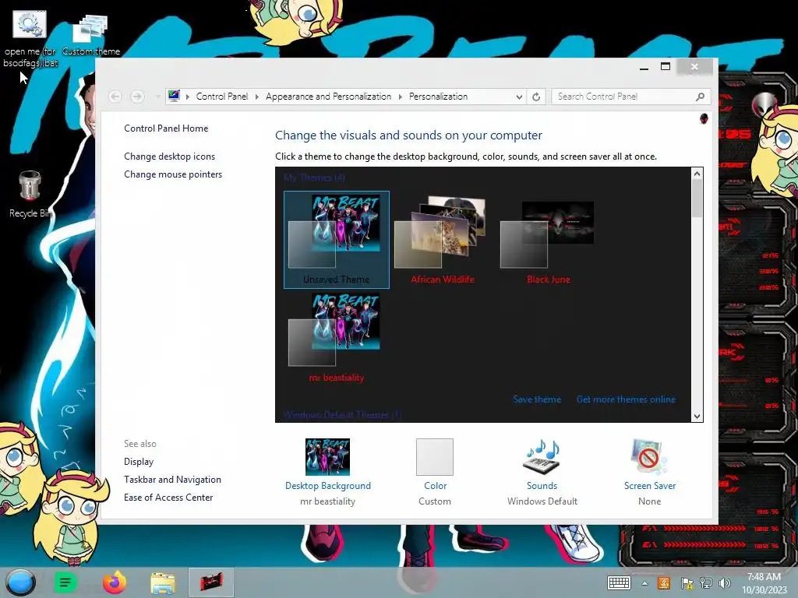Viewport: 798px width, 598px height.
Task: Apply the African Wildlife theme
Action: [443, 240]
